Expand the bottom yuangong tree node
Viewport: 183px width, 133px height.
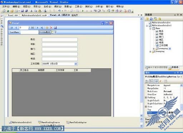(x=150, y=52)
